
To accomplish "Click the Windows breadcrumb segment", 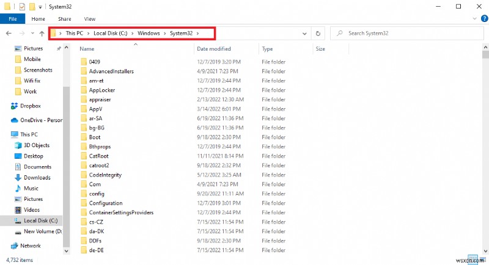I will pyautogui.click(x=149, y=34).
